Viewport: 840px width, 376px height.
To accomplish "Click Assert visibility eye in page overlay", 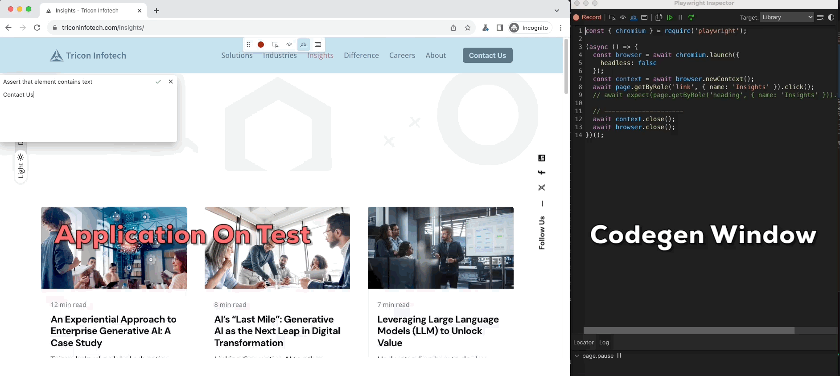I will tap(289, 45).
